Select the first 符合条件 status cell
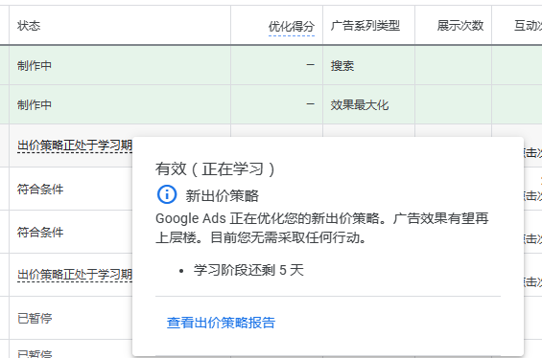542x358 pixels. (40, 189)
